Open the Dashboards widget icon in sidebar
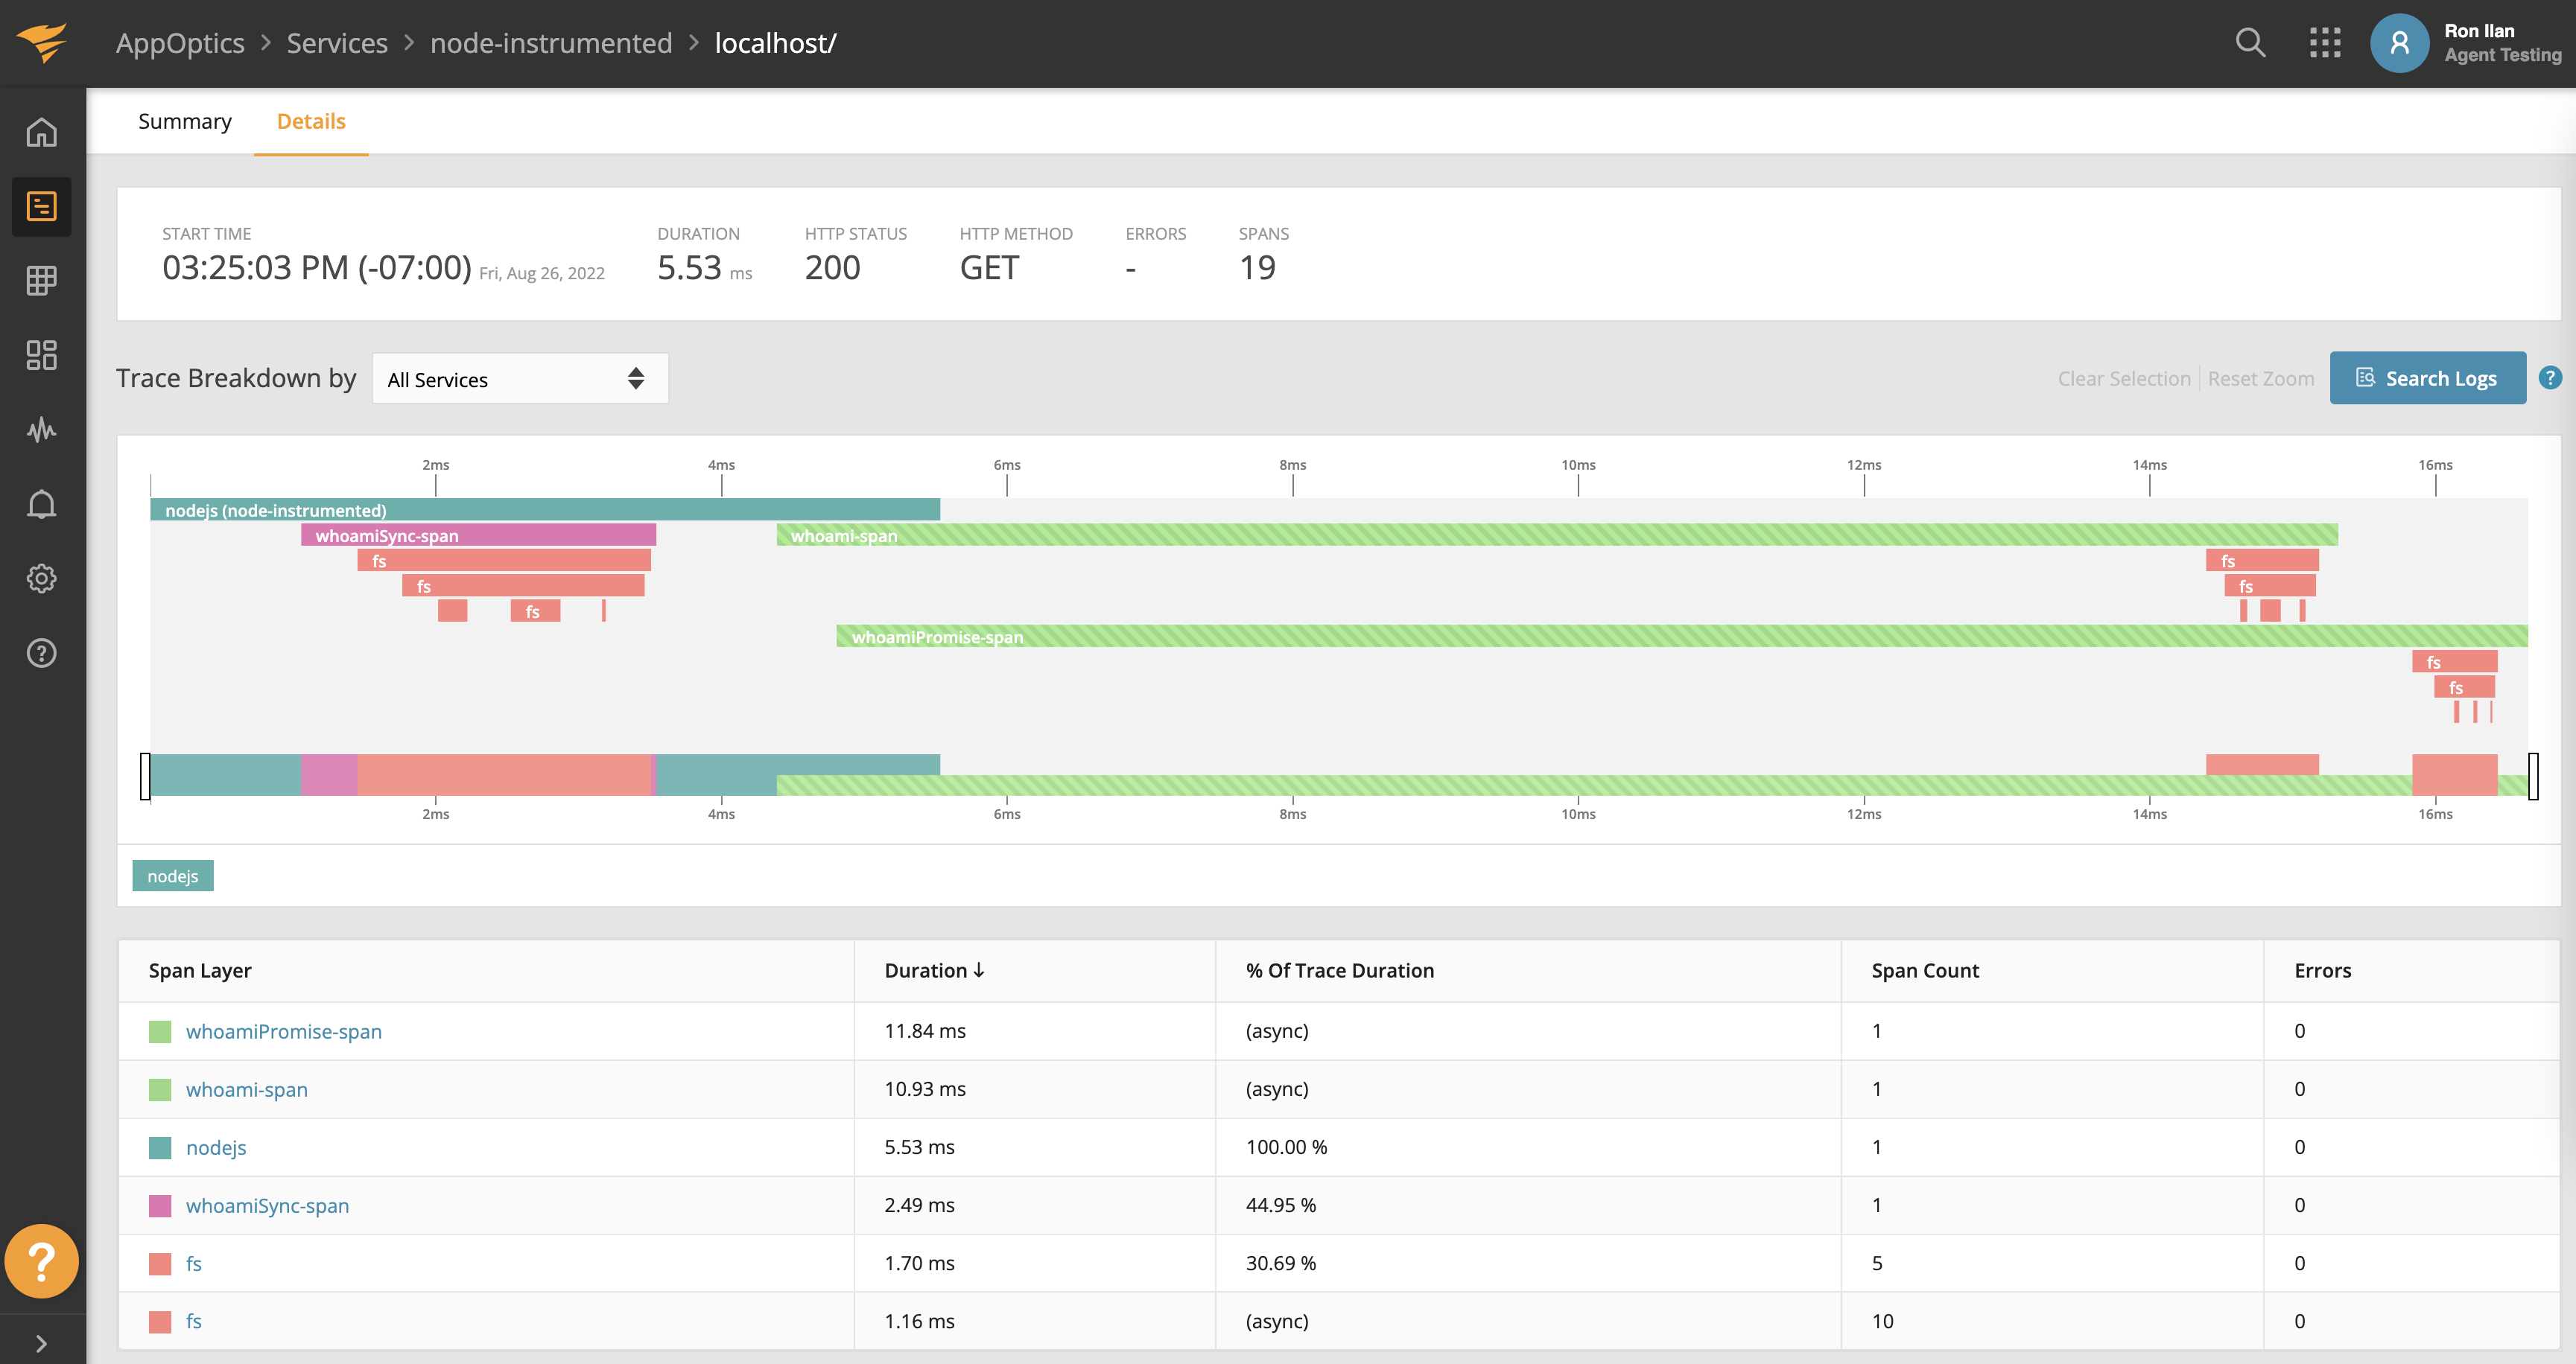The image size is (2576, 1364). 41,354
